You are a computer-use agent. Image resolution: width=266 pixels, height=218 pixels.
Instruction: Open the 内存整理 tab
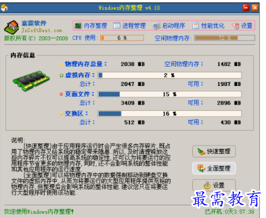coord(91,26)
